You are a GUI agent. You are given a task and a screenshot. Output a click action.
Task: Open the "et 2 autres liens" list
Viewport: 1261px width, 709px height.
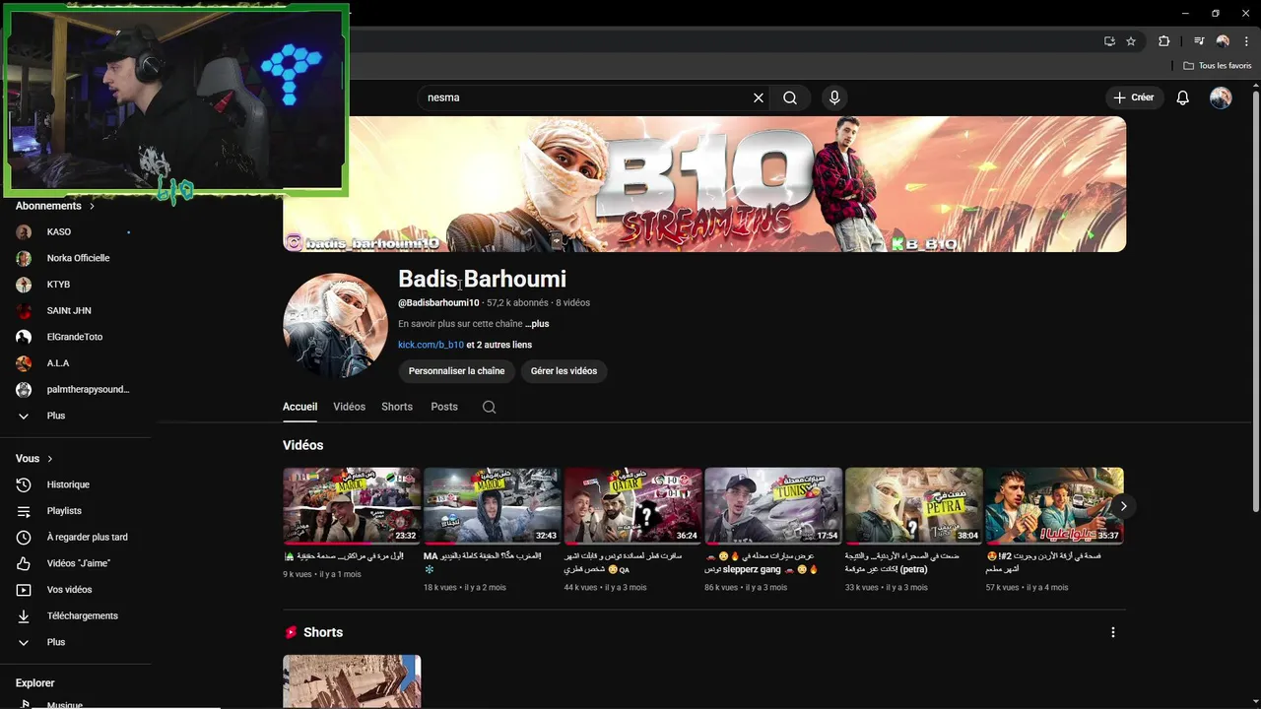(498, 345)
